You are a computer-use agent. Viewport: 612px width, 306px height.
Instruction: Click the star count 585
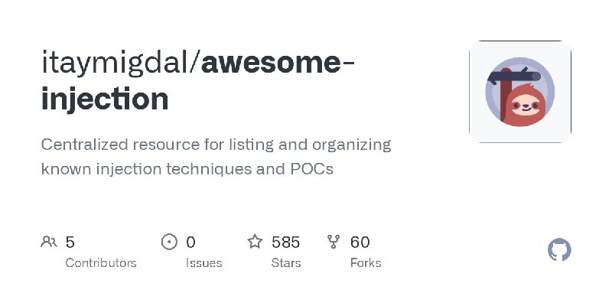coord(285,242)
